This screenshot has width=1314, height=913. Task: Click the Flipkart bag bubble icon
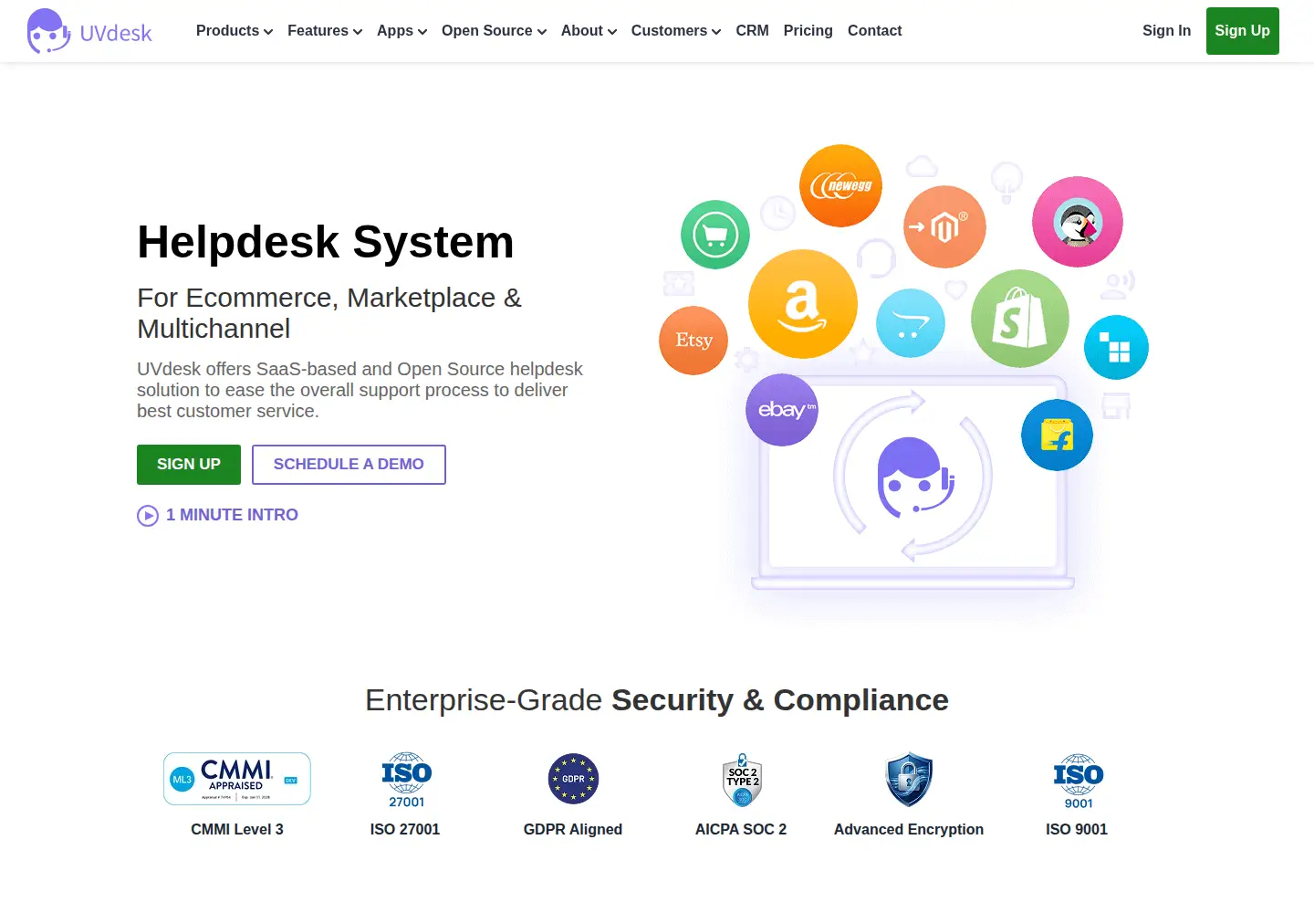pyautogui.click(x=1057, y=435)
